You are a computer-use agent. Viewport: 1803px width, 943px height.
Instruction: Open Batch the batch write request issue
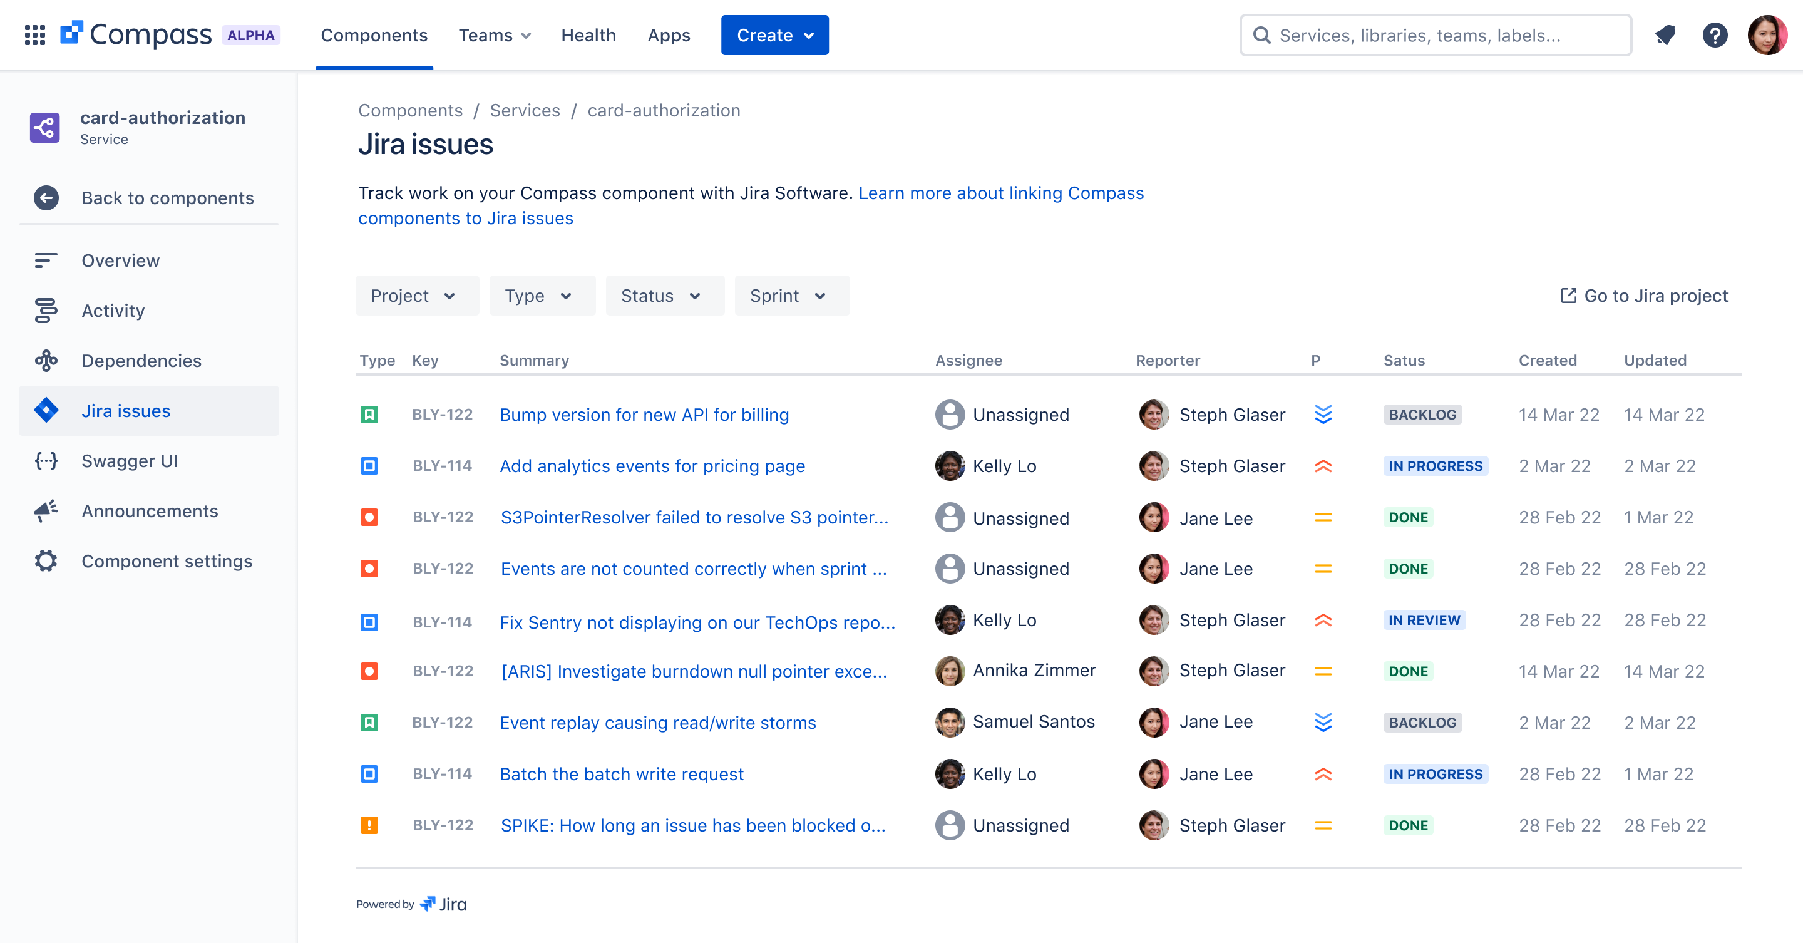point(622,773)
